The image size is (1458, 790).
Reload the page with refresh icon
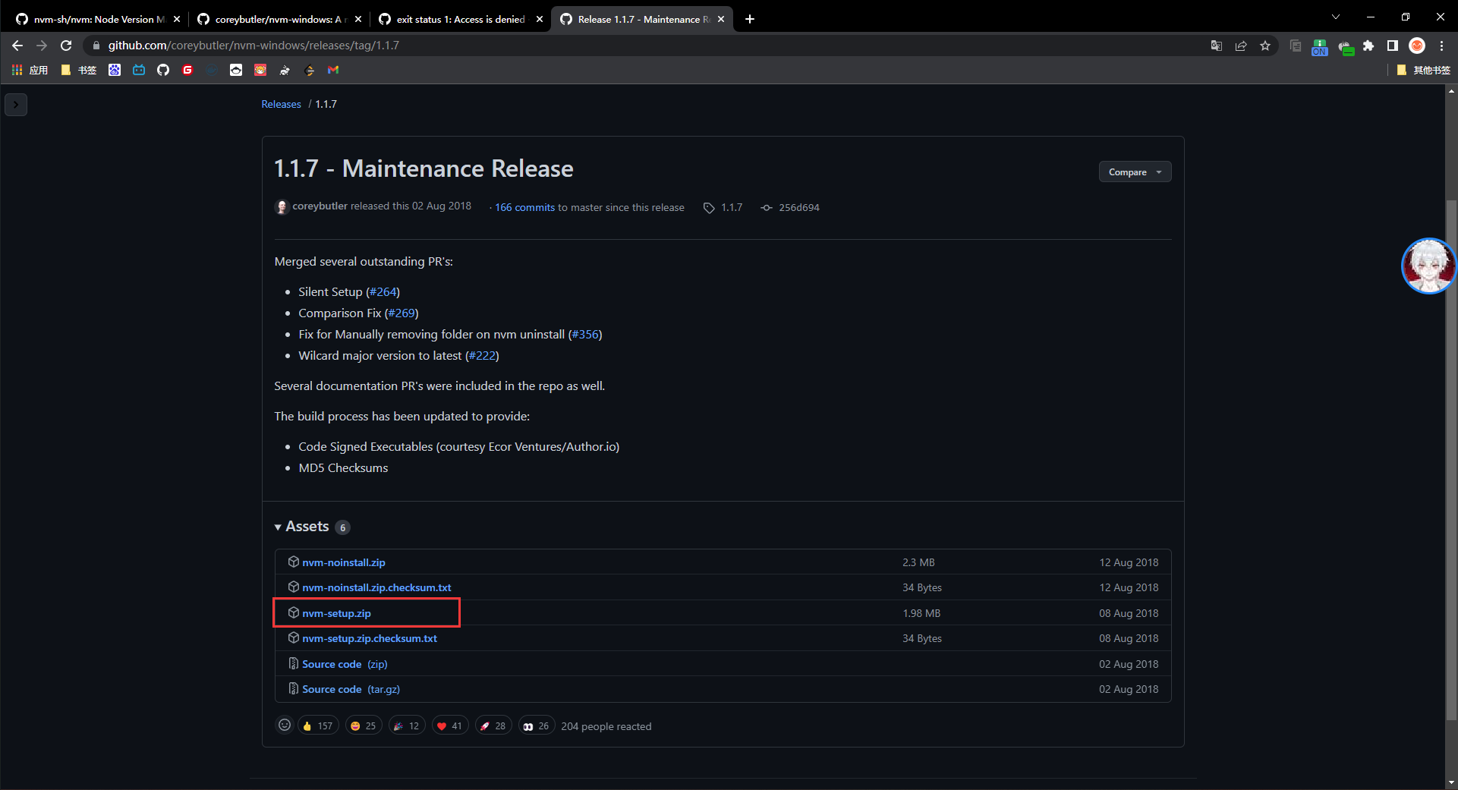66,46
